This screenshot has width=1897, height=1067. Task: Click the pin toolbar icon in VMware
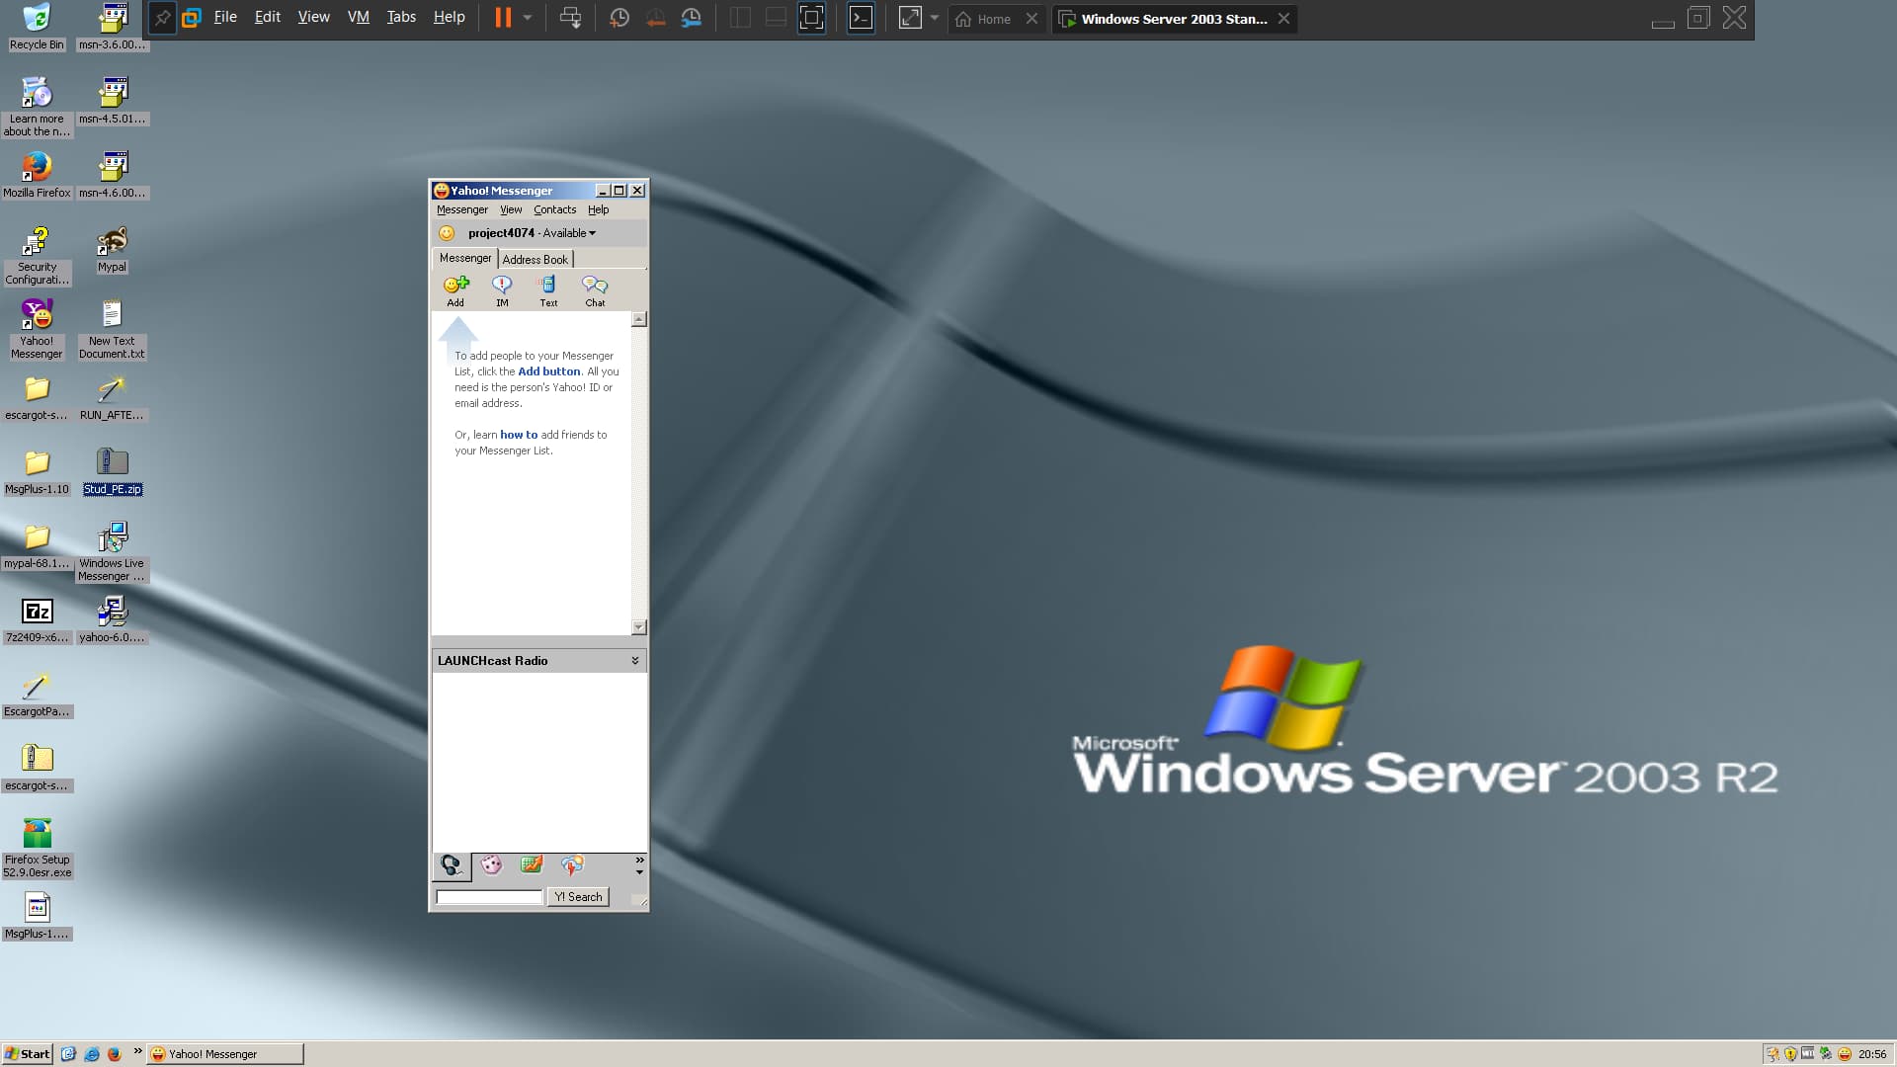tap(162, 18)
